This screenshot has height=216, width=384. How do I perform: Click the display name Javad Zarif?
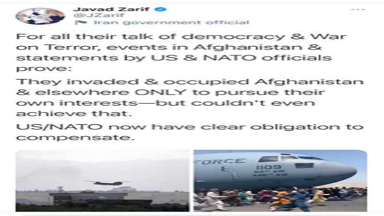pos(111,9)
